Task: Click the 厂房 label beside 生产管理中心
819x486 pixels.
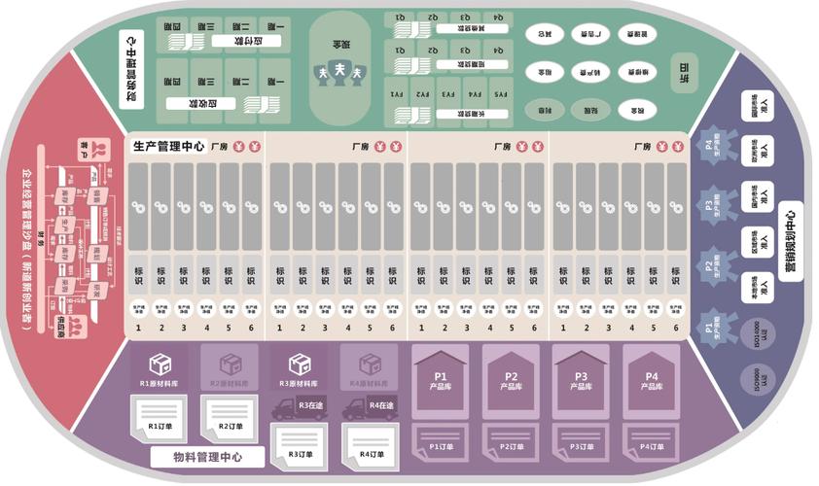Action: point(220,147)
